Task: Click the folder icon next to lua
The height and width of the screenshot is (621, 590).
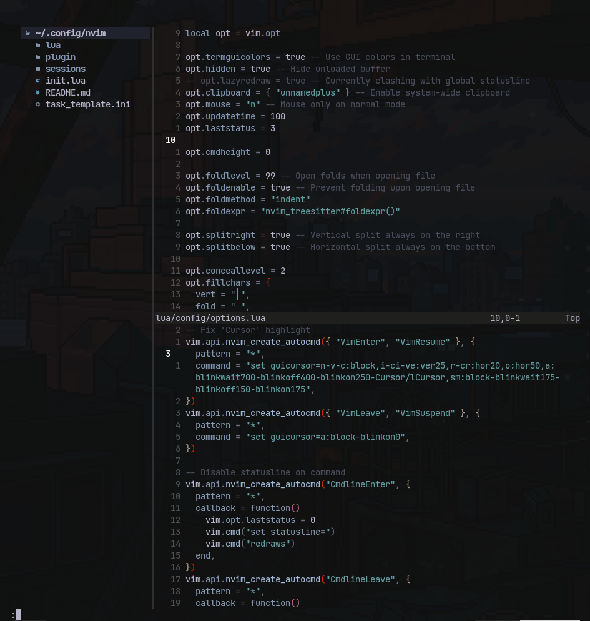Action: pos(38,45)
